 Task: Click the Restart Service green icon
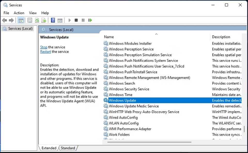pyautogui.click(x=90, y=20)
